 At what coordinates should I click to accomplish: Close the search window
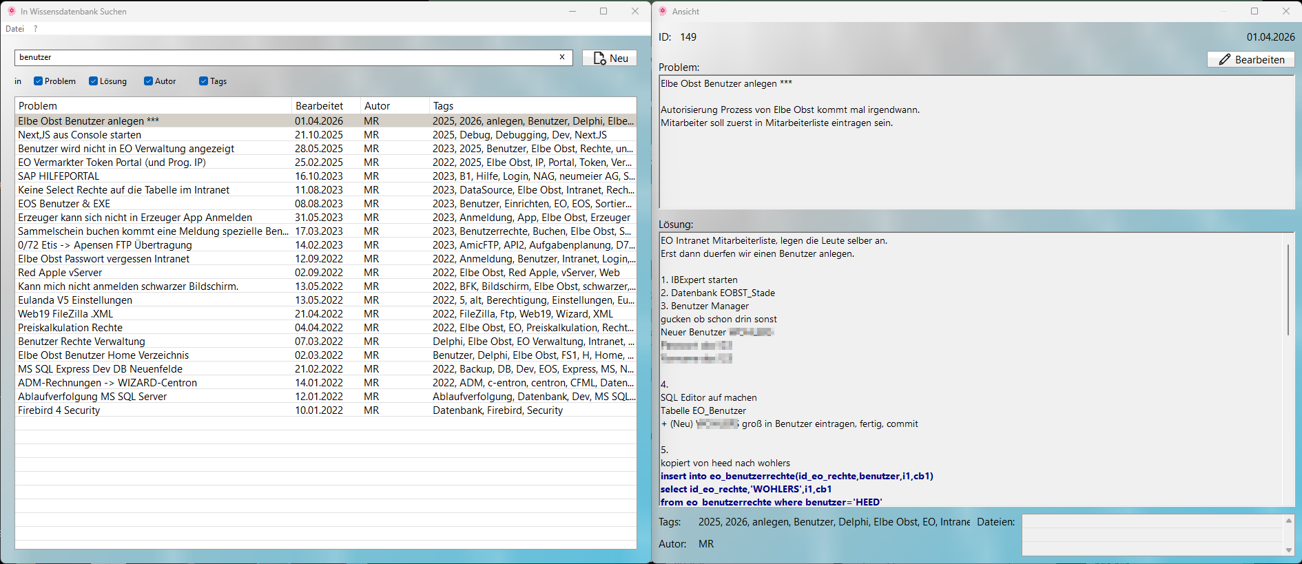[x=635, y=11]
